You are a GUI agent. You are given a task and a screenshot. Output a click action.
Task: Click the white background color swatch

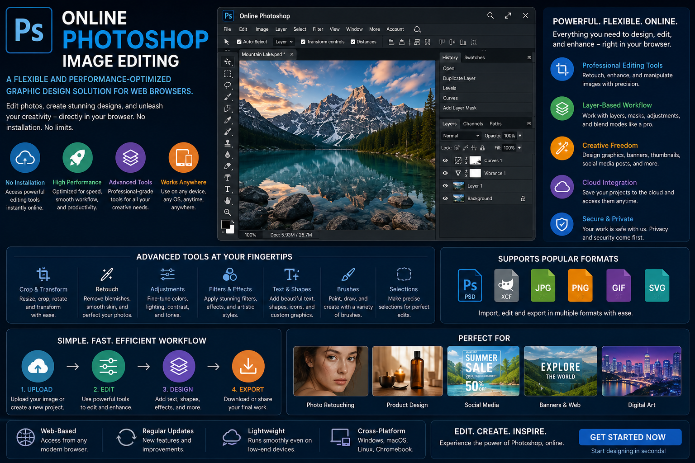pyautogui.click(x=232, y=230)
